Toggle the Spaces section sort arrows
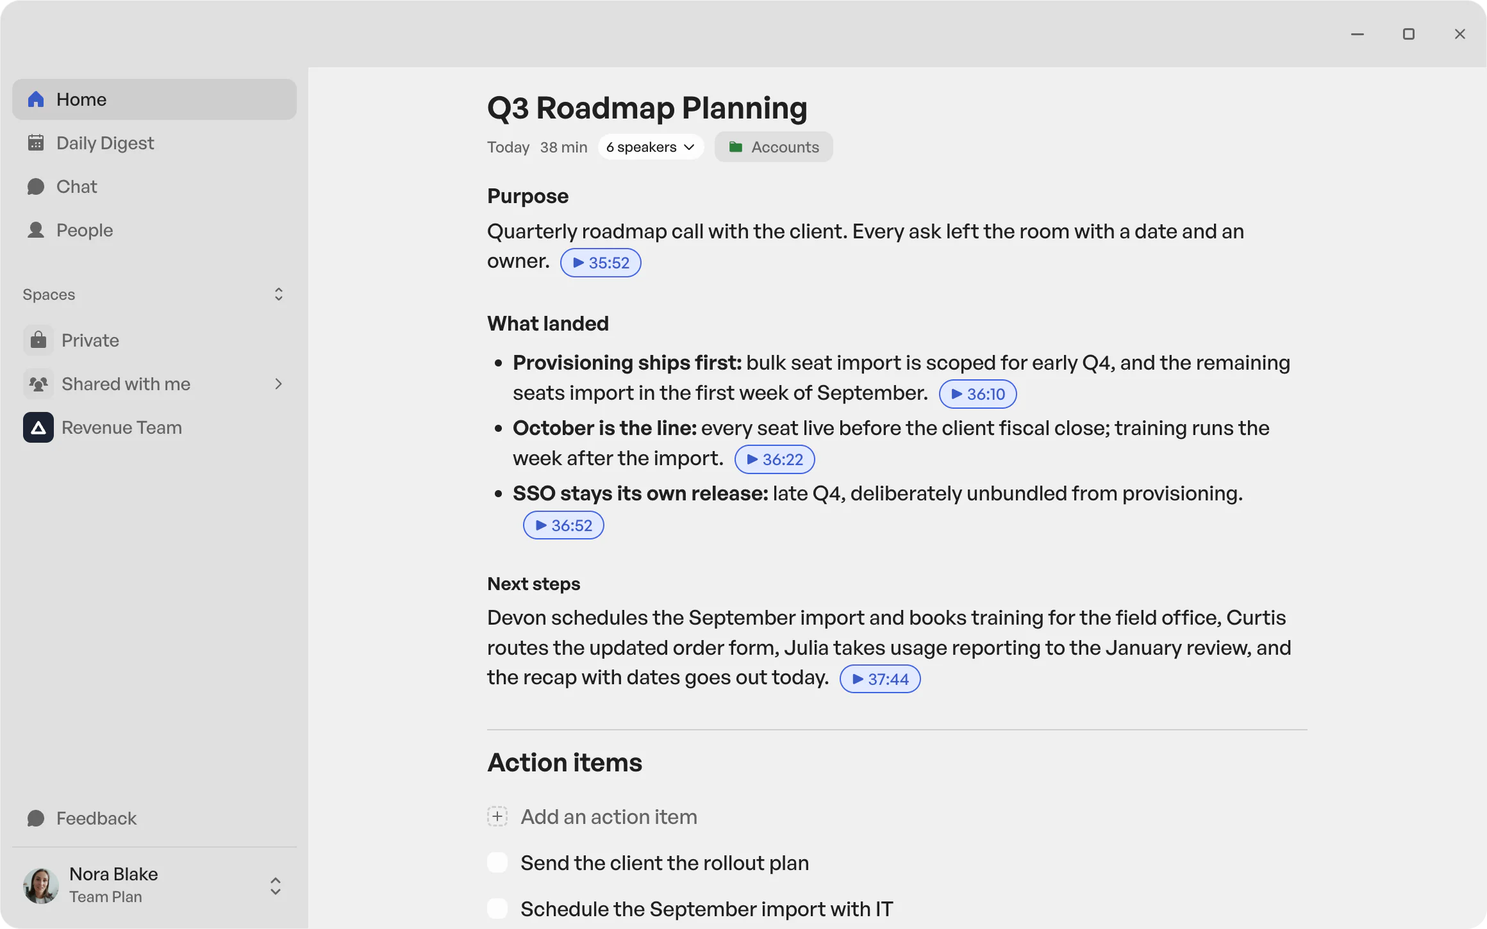Image resolution: width=1487 pixels, height=929 pixels. tap(278, 294)
